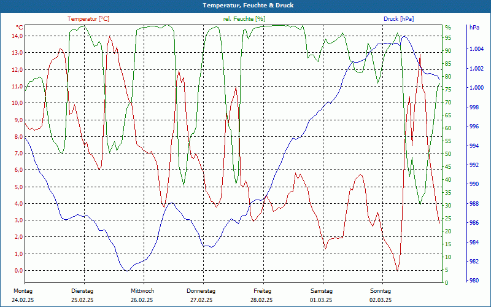The width and height of the screenshot is (491, 307).
Task: Select the blue 'Druck [hPa]' legend label
Action: [398, 19]
